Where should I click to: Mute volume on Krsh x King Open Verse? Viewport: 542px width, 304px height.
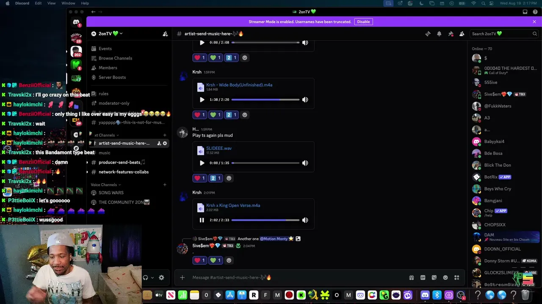pos(305,220)
